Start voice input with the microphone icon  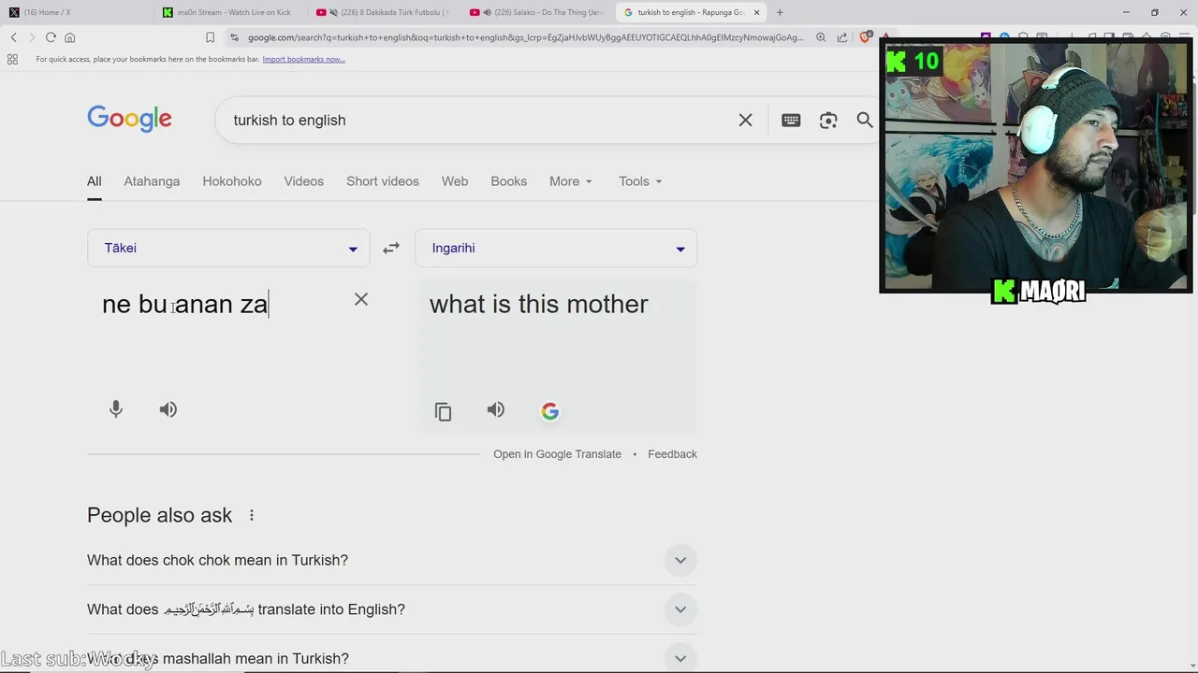pos(116,409)
